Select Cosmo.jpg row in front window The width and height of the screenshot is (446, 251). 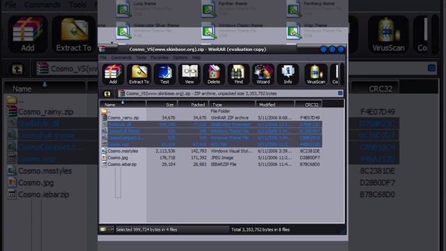coord(211,158)
